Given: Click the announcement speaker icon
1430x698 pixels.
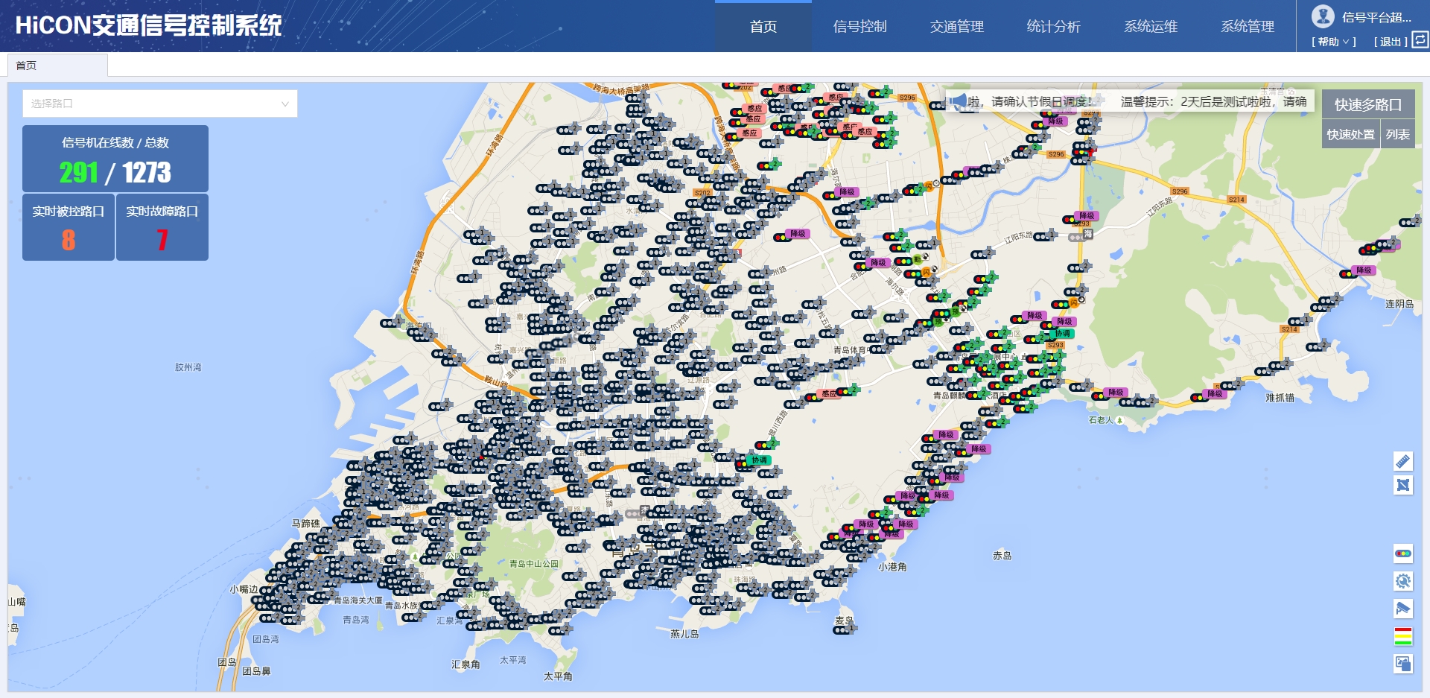Looking at the screenshot, I should [x=958, y=101].
